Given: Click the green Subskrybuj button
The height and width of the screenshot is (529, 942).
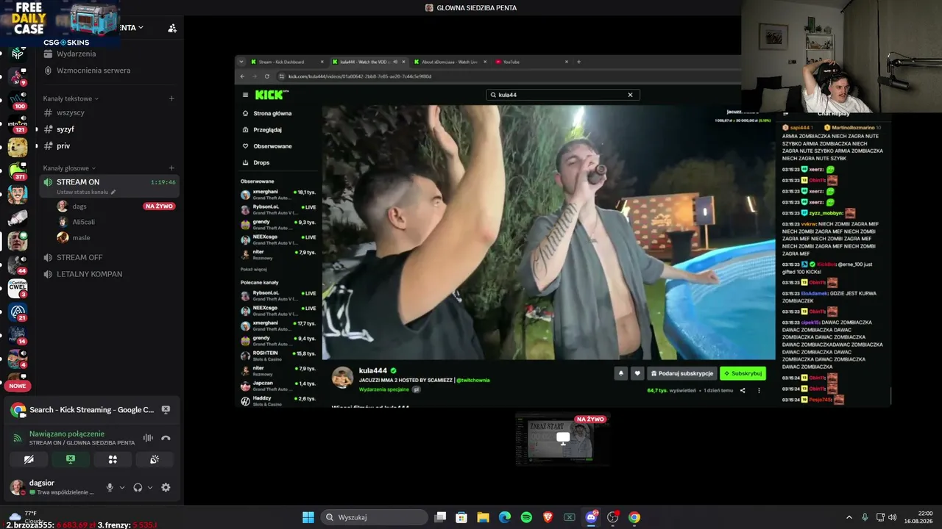Looking at the screenshot, I should click(743, 373).
